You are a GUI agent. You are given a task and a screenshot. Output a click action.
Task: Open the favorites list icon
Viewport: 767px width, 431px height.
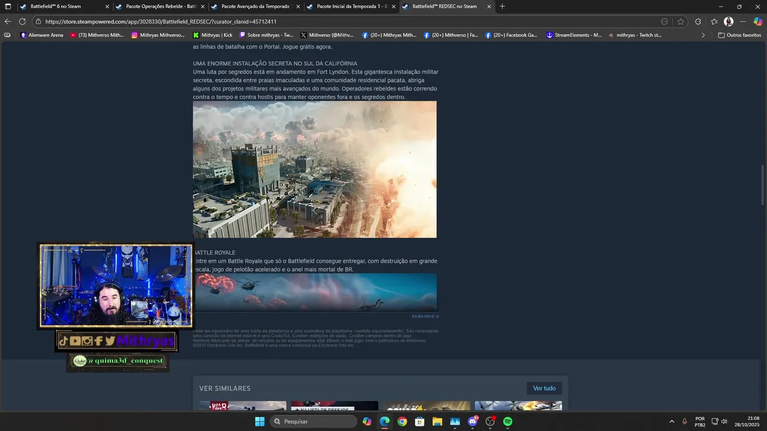(714, 22)
